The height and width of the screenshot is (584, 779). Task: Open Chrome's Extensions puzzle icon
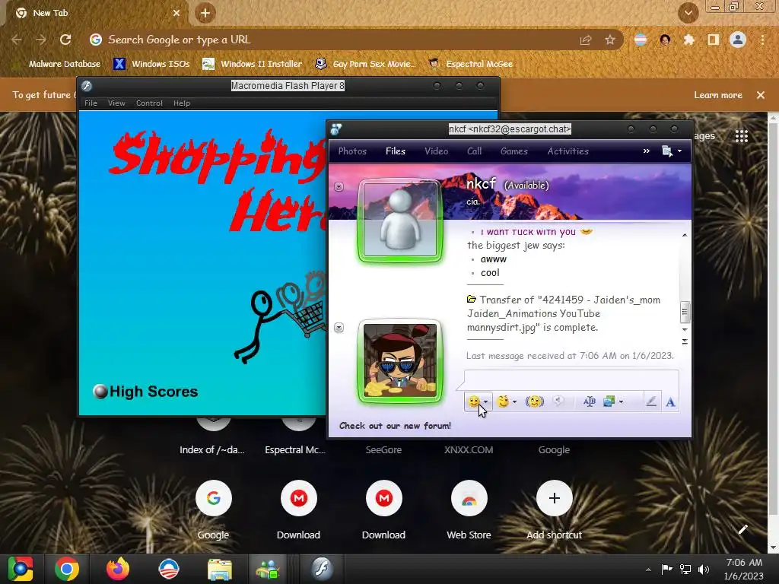pos(689,40)
